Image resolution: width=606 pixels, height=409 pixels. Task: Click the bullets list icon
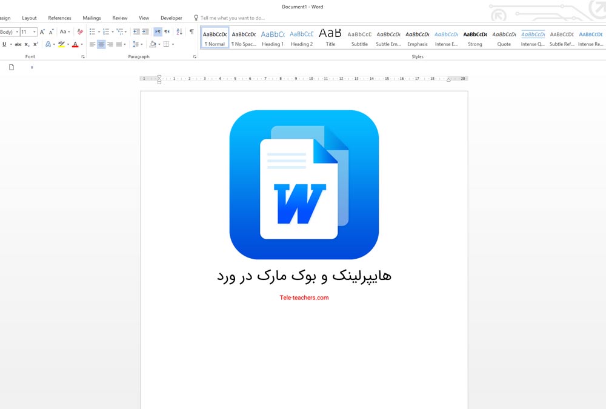[92, 32]
